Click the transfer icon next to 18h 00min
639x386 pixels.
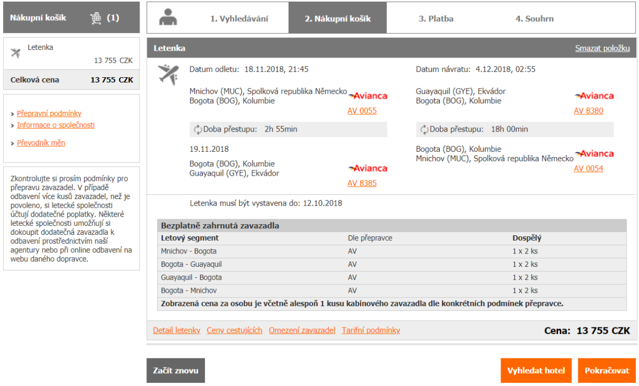[424, 129]
